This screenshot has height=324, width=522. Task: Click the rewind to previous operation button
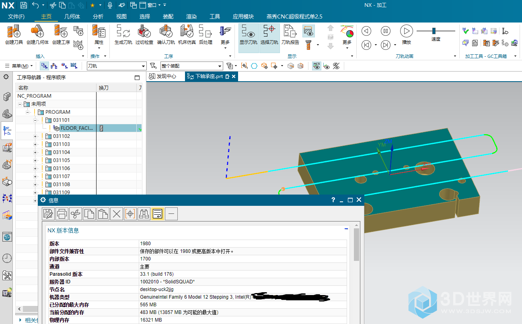366,45
